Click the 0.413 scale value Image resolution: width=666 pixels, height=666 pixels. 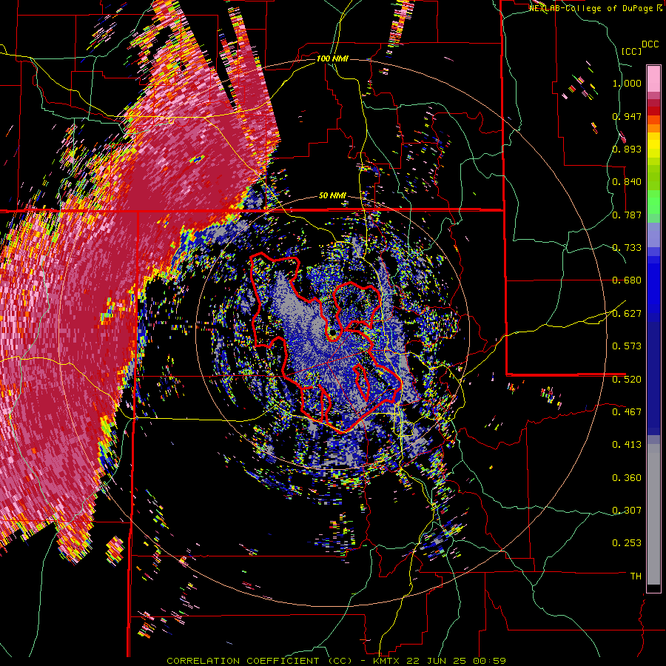[627, 445]
